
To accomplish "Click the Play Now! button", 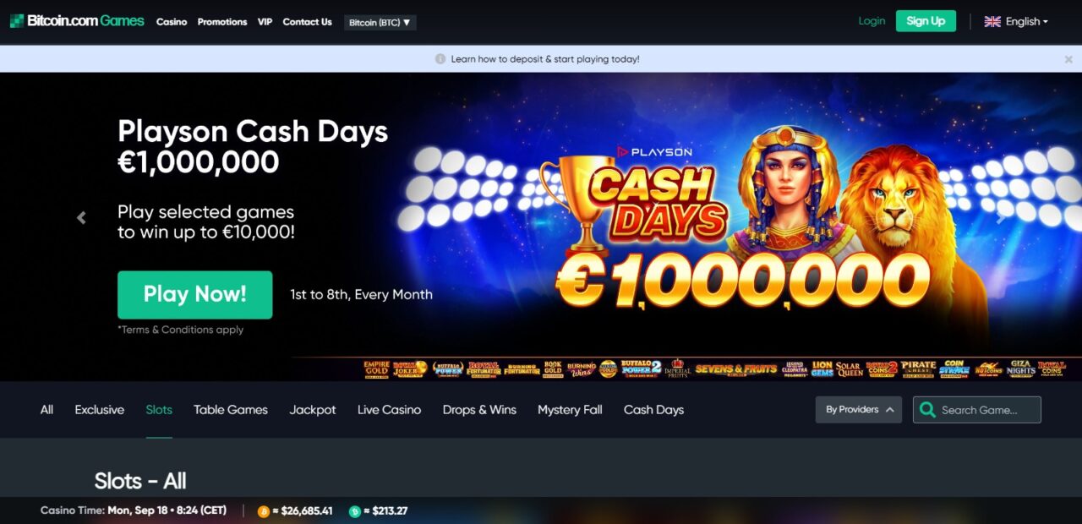I will [194, 294].
